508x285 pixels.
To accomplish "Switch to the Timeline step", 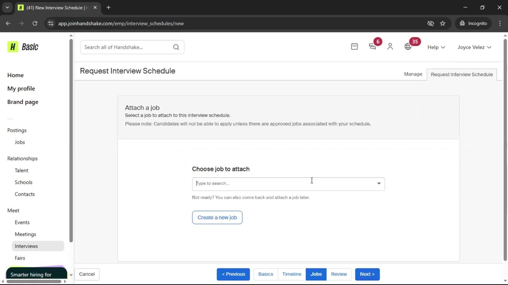I will click(292, 274).
